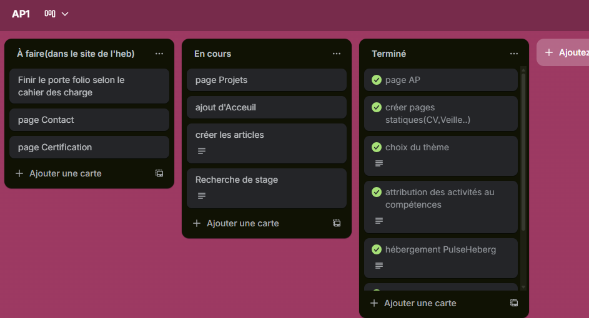Toggle completion of hébergement PulseHeberg card

(x=377, y=249)
